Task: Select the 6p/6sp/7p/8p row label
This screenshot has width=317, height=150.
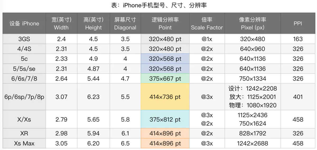Action: [x=24, y=97]
